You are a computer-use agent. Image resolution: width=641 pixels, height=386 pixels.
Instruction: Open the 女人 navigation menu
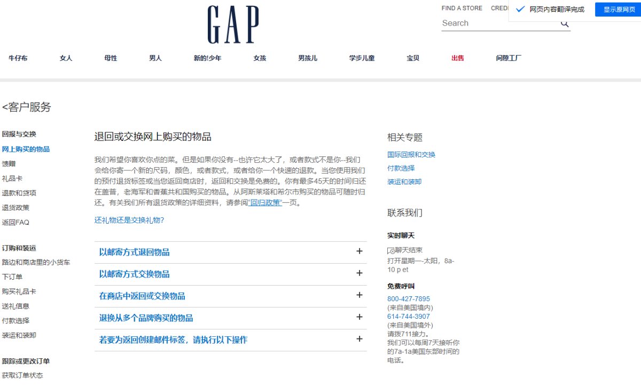click(x=66, y=58)
